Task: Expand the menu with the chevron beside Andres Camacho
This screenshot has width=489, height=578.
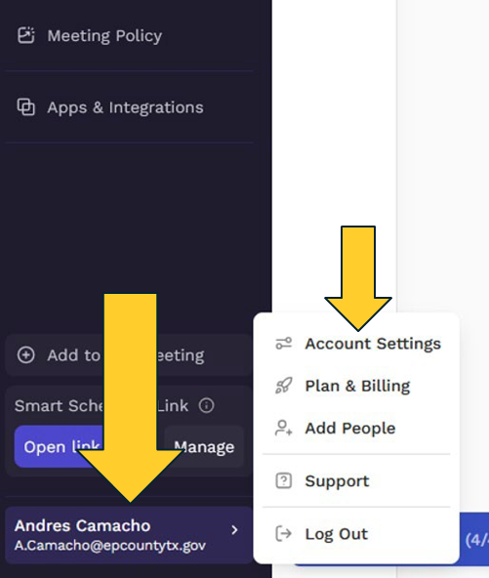Action: [x=234, y=530]
